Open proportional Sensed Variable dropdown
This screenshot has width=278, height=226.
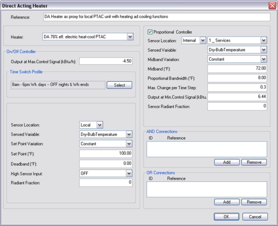pyautogui.click(x=263, y=50)
